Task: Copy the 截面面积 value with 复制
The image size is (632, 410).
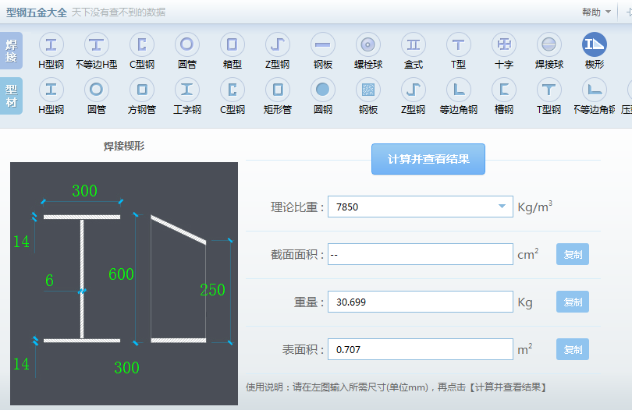Action: point(573,254)
